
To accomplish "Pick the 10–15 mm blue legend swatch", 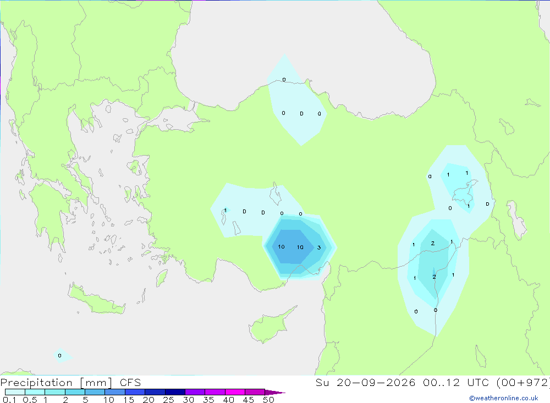I will point(115,392).
